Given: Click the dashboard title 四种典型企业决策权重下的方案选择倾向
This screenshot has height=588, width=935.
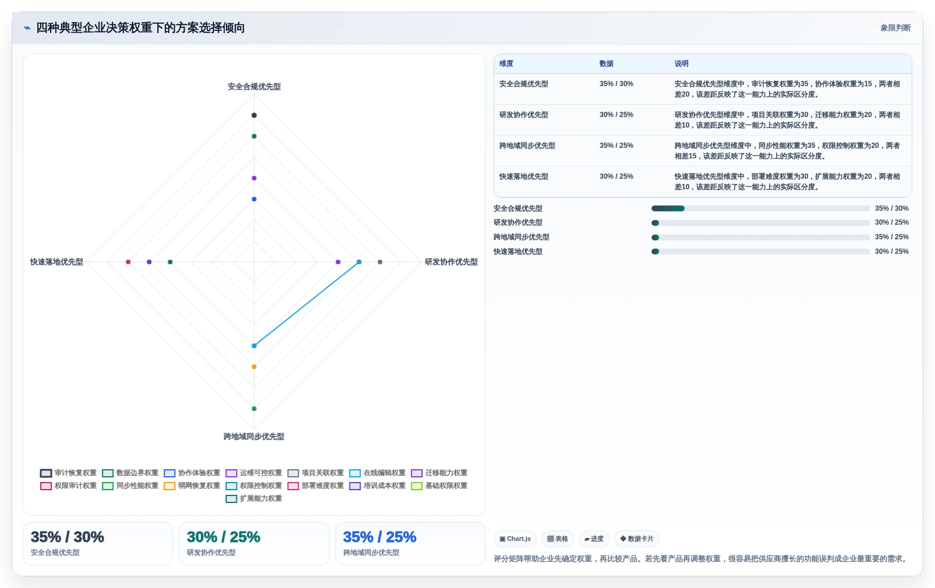Looking at the screenshot, I should [140, 28].
